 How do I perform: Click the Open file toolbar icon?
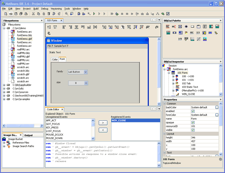11,14
